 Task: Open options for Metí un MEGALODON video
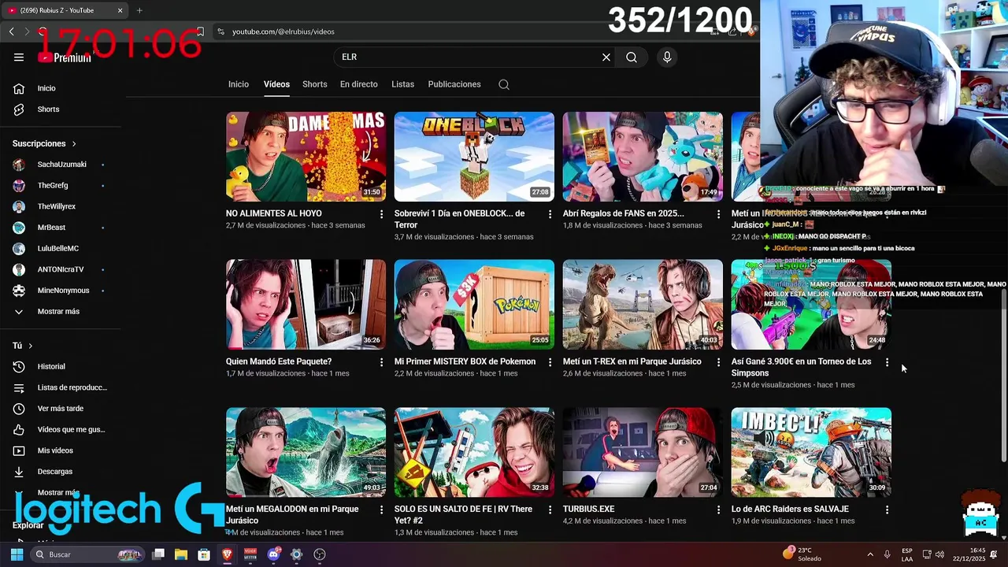(x=382, y=510)
